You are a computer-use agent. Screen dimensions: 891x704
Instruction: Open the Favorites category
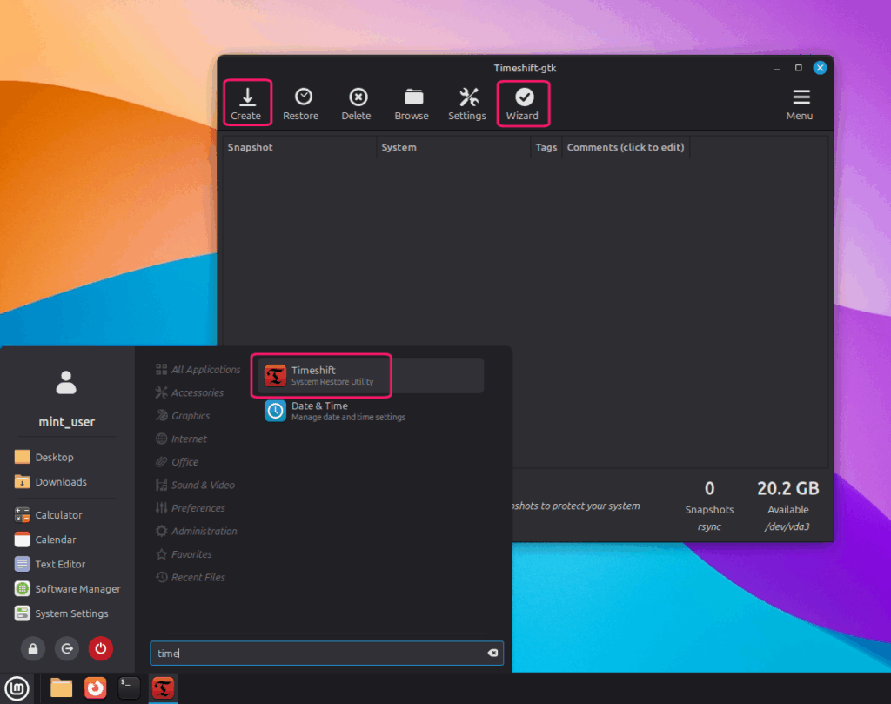[184, 554]
